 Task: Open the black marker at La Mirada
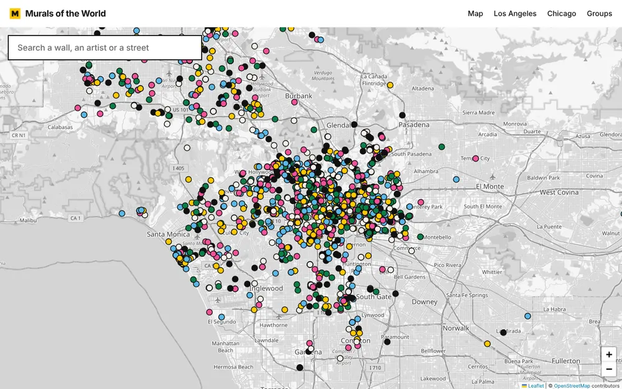click(503, 332)
